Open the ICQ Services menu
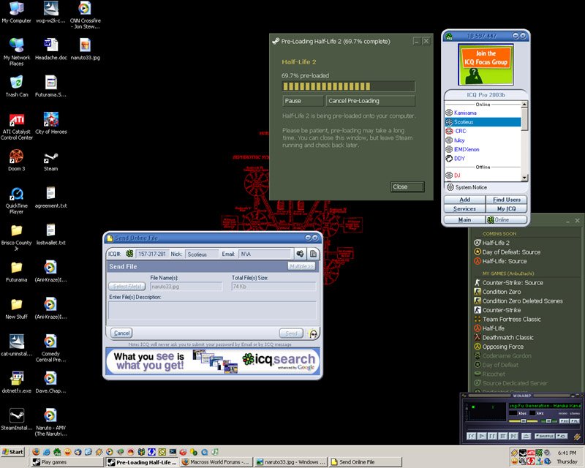The width and height of the screenshot is (585, 468). [464, 208]
